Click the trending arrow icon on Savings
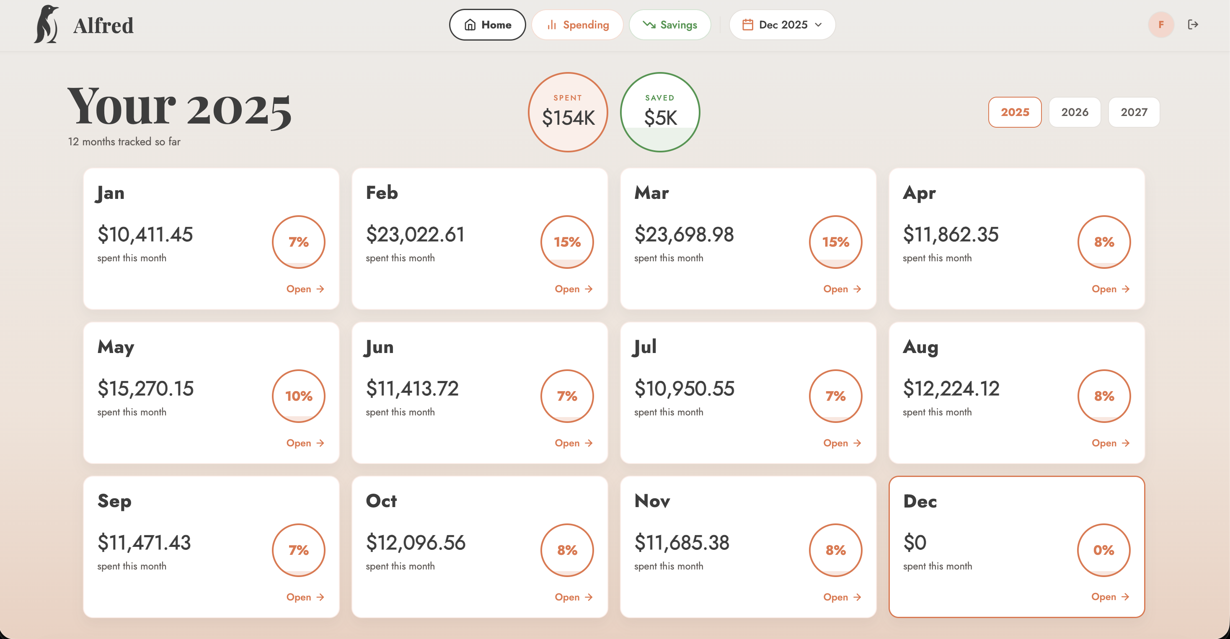 click(649, 24)
